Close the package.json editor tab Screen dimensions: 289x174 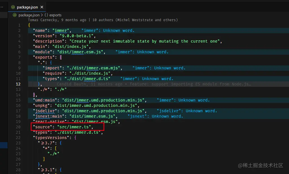(x=42, y=7)
